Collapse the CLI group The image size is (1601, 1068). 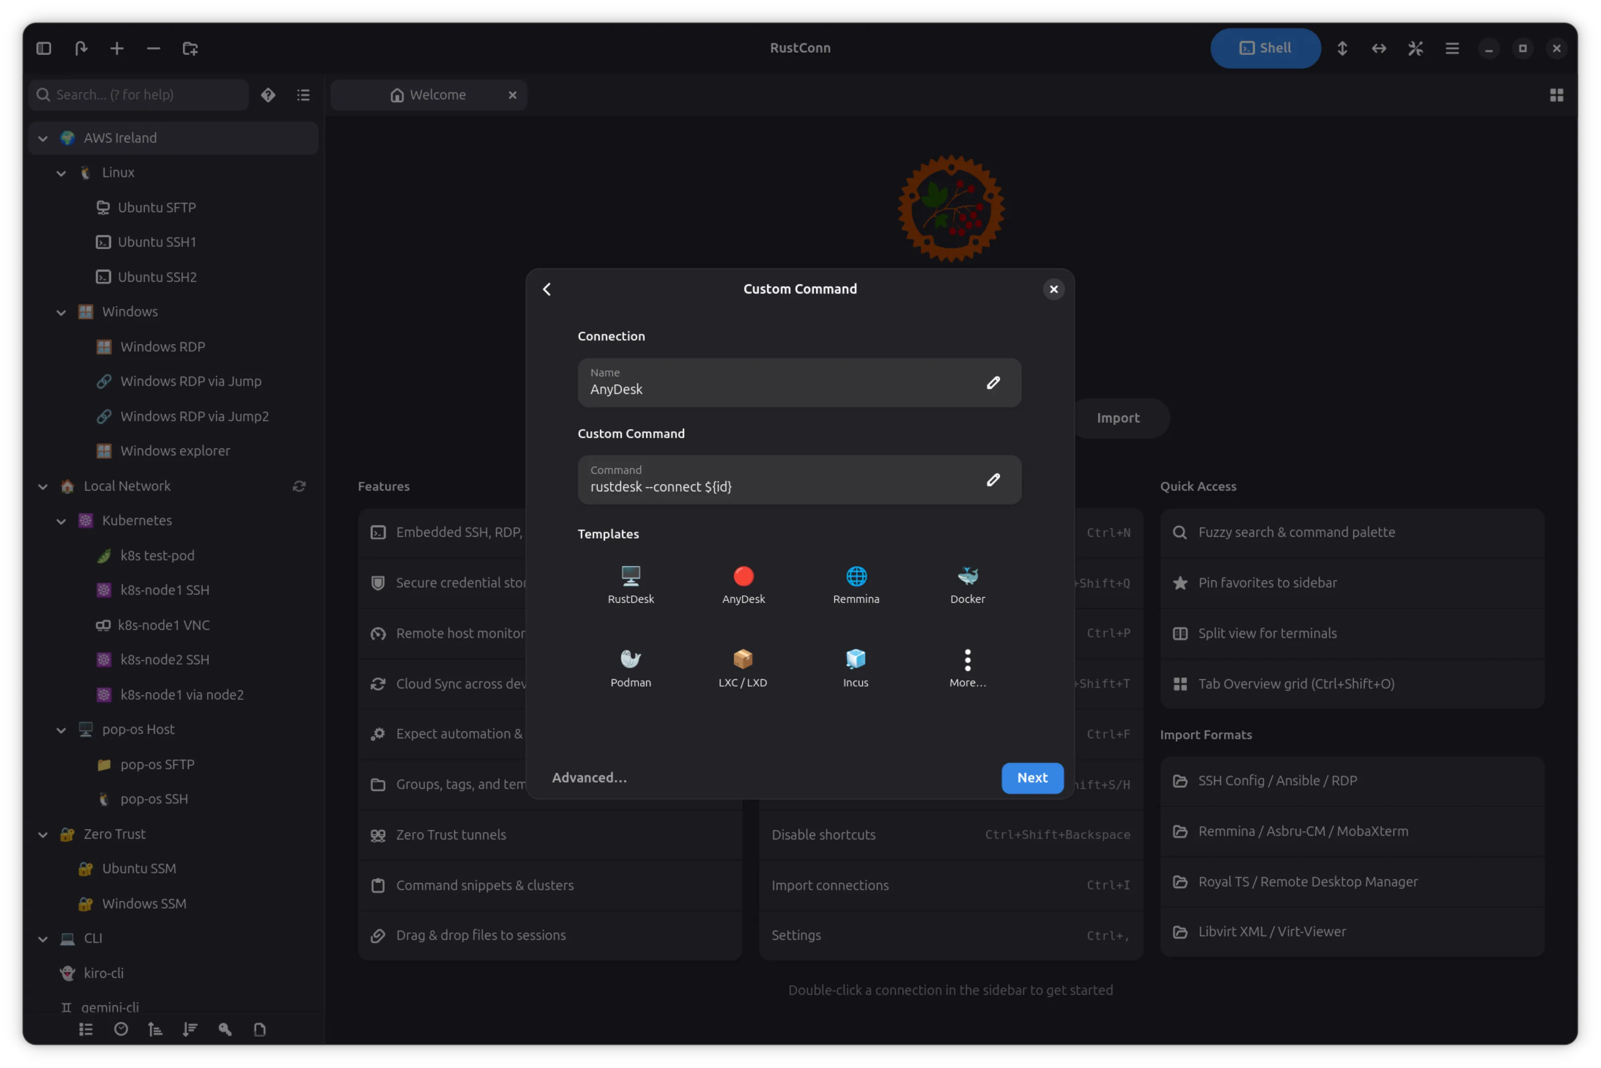coord(43,938)
